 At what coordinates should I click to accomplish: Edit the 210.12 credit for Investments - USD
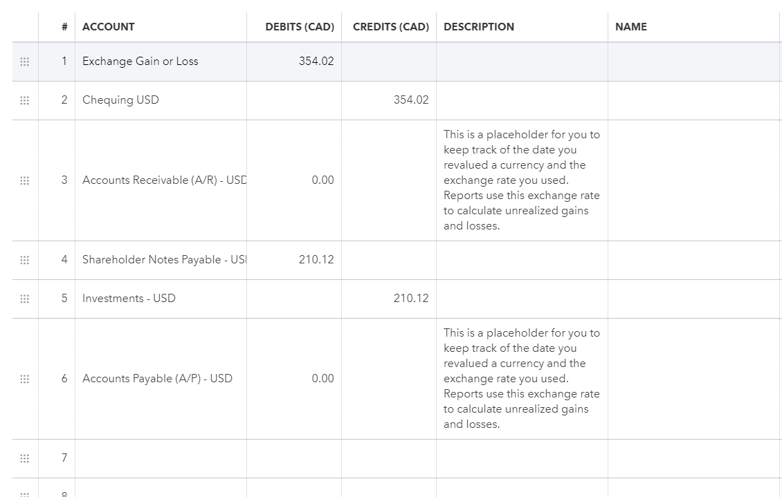[x=410, y=299]
